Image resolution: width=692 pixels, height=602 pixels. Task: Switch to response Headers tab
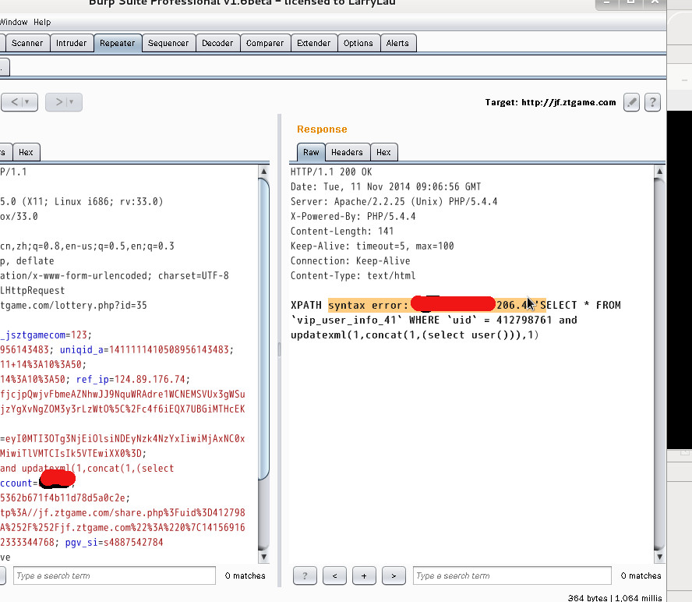(x=347, y=152)
